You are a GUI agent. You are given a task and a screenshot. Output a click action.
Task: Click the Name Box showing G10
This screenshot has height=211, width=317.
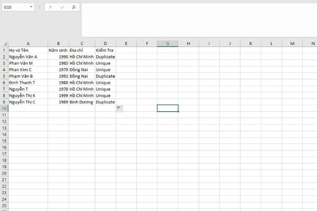(15, 7)
